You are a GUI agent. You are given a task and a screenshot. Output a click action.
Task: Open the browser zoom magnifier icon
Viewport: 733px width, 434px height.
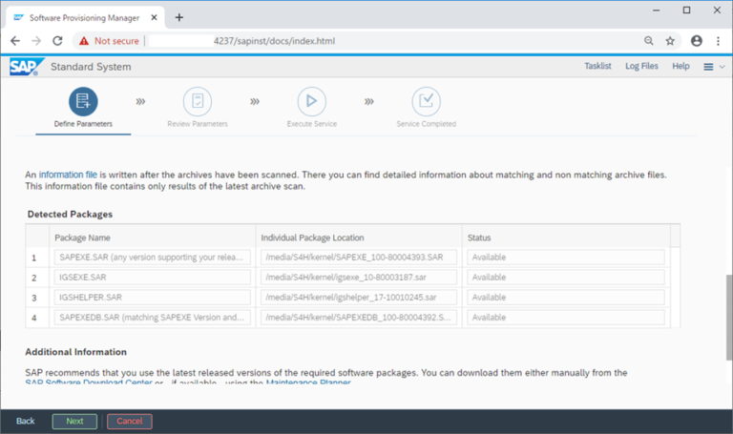[x=649, y=41]
